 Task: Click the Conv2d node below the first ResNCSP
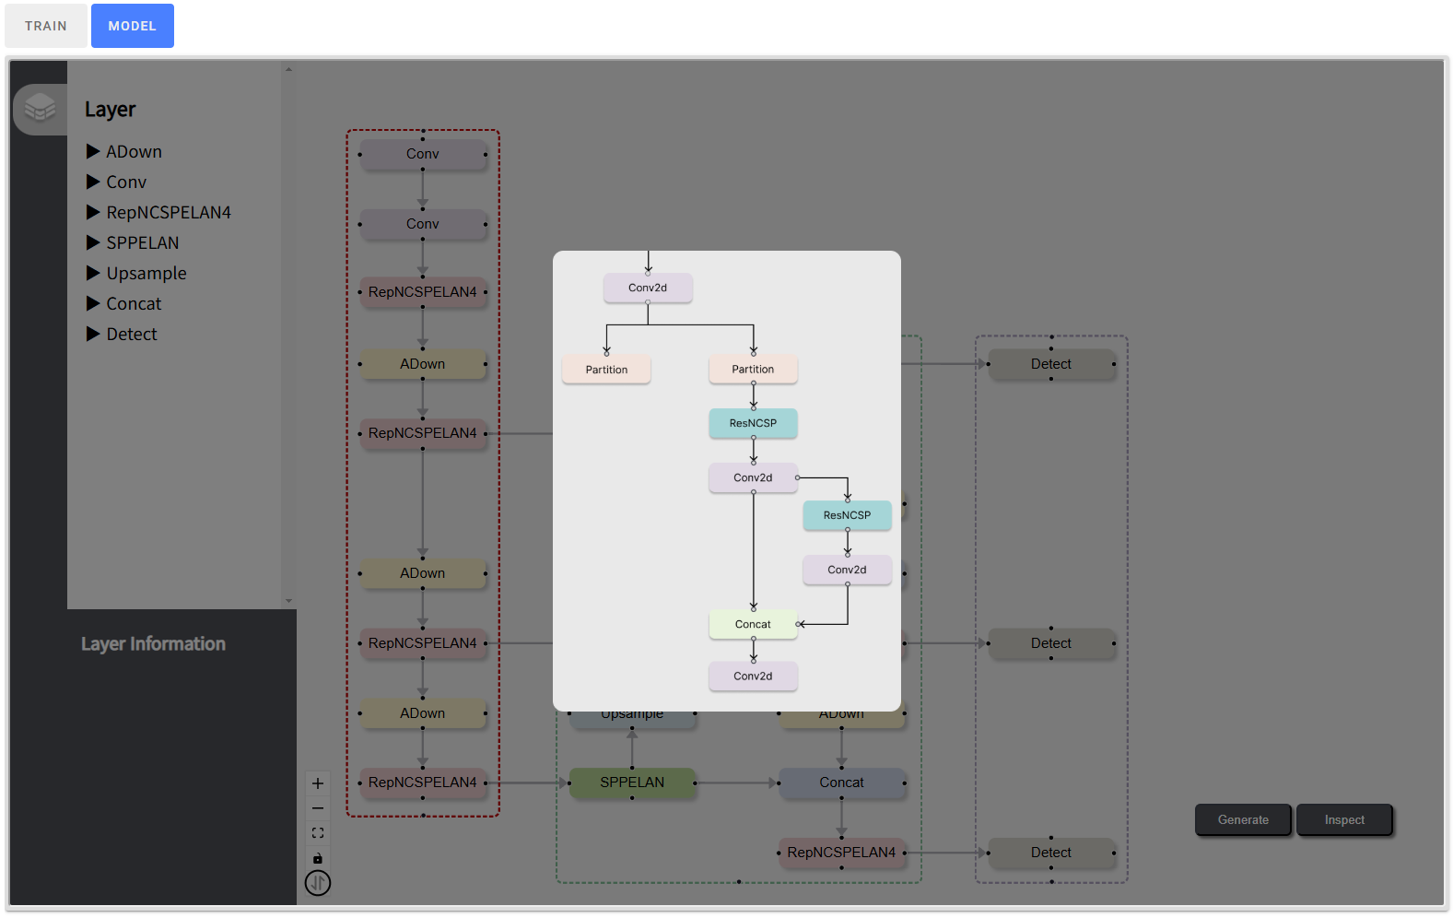pos(753,477)
